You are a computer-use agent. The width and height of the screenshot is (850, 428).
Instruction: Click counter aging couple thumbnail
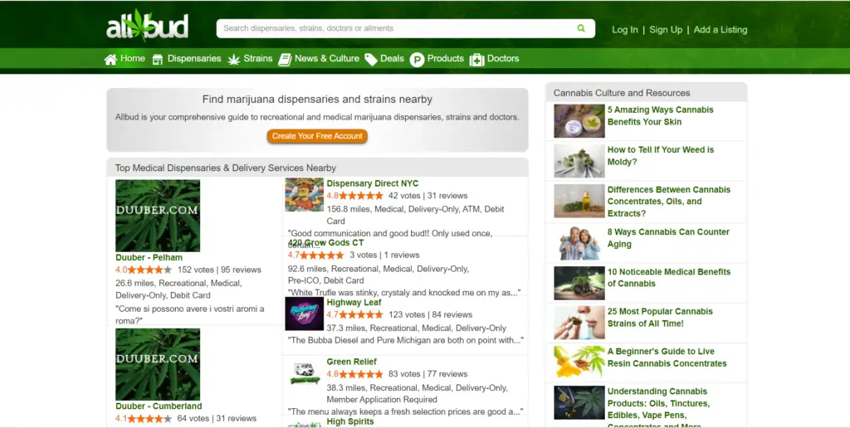pyautogui.click(x=579, y=243)
